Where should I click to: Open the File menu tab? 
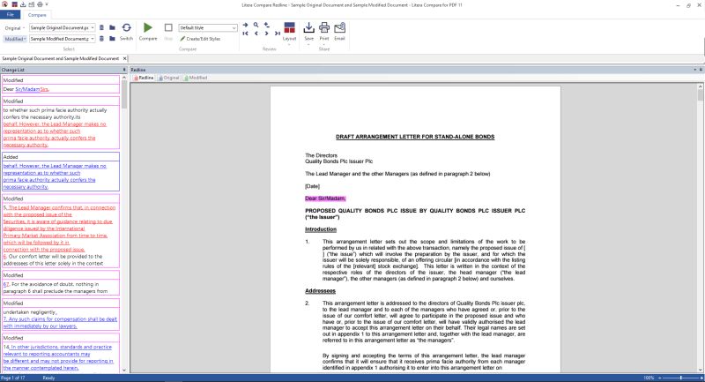click(x=10, y=15)
